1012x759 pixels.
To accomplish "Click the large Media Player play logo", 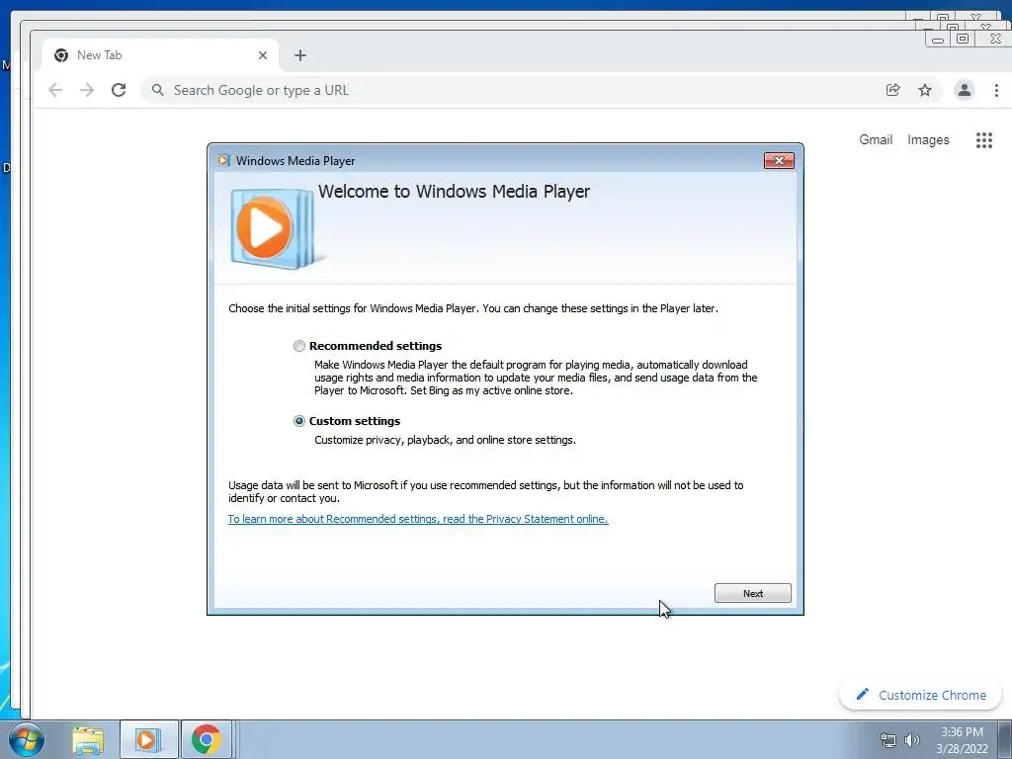I will pos(271,228).
